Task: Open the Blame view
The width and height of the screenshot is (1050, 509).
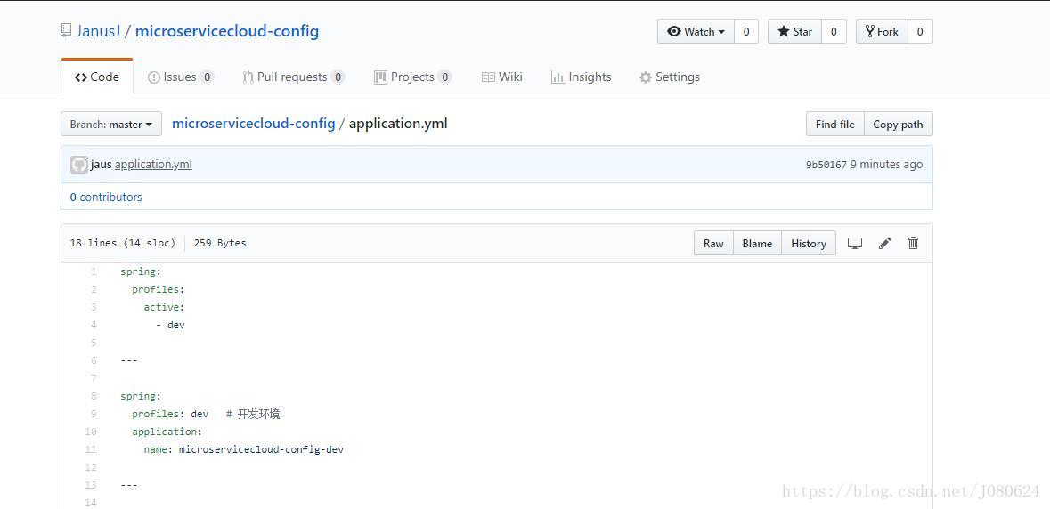Action: click(x=757, y=244)
